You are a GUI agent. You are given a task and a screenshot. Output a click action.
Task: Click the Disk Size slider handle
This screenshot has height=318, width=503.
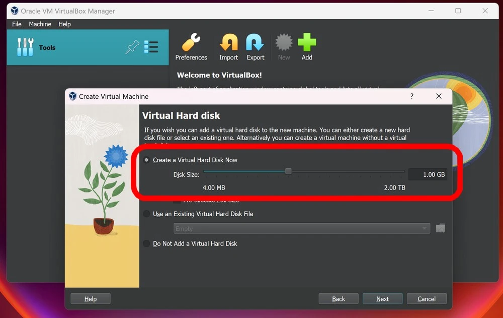288,171
